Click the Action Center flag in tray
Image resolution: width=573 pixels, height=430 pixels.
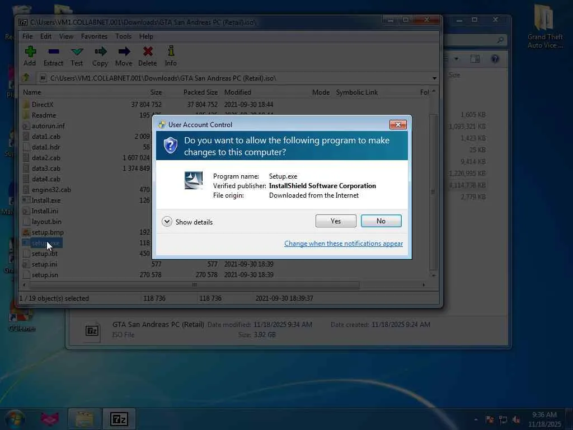[x=490, y=419]
